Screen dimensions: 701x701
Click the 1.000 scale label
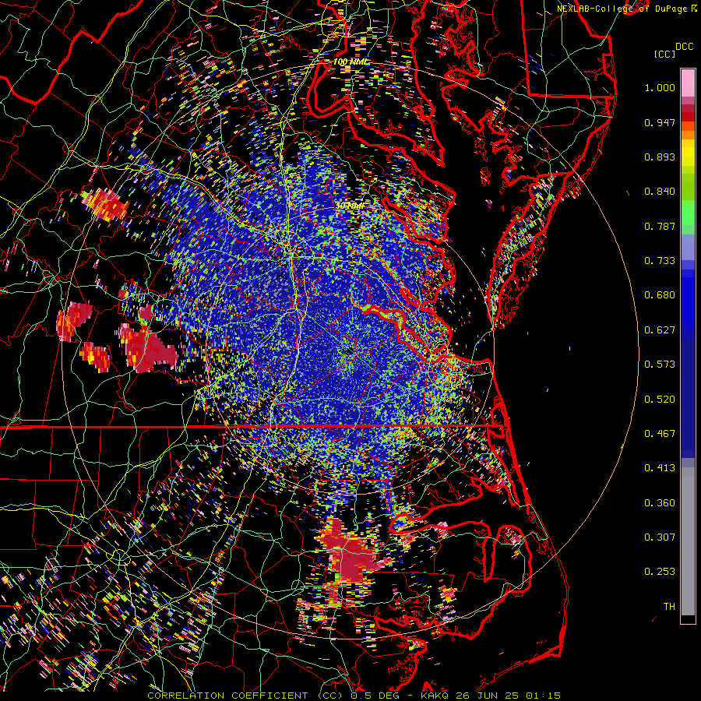tap(660, 87)
